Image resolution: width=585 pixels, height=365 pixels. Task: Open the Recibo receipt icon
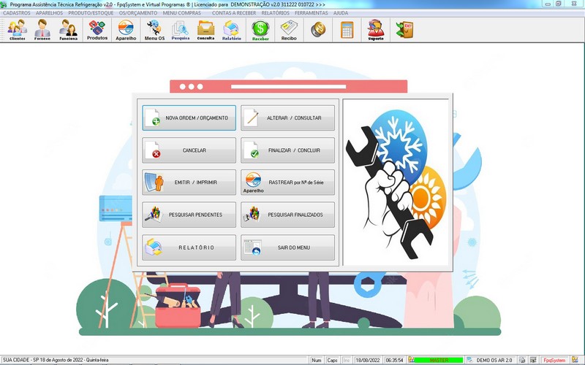pyautogui.click(x=289, y=30)
